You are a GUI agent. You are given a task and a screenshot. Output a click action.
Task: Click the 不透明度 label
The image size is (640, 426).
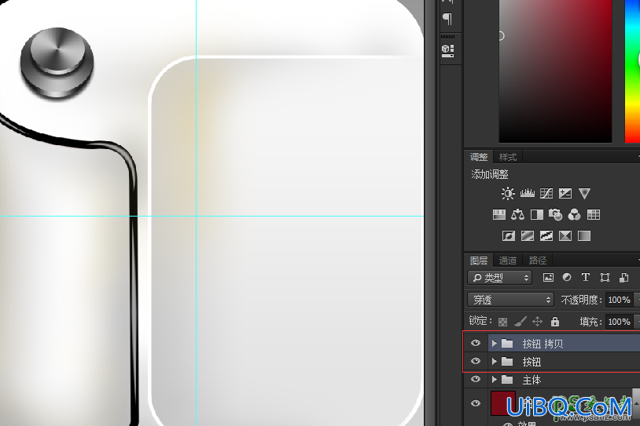pyautogui.click(x=581, y=300)
